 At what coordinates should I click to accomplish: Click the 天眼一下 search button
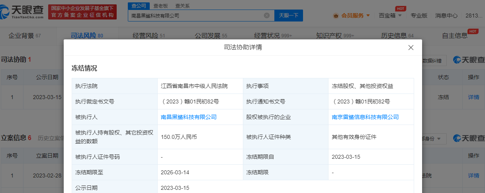coord(289,16)
